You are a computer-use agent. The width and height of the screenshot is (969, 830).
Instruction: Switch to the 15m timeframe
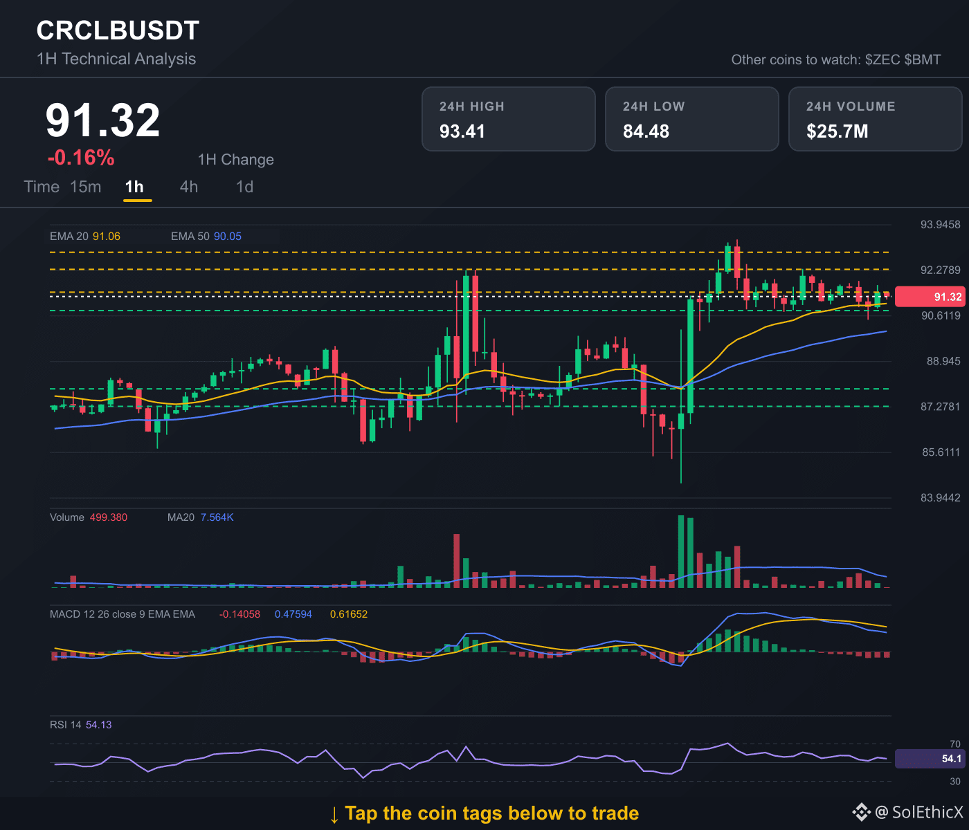(86, 187)
